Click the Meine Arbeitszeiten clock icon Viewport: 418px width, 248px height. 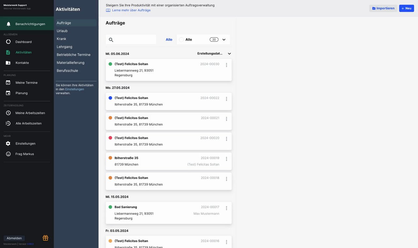click(8, 113)
